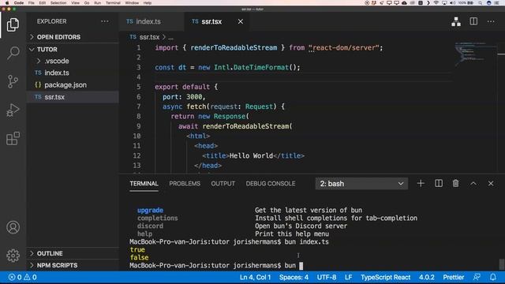Click 'upgrade' in the terminal output
The height and width of the screenshot is (284, 505).
(x=150, y=211)
